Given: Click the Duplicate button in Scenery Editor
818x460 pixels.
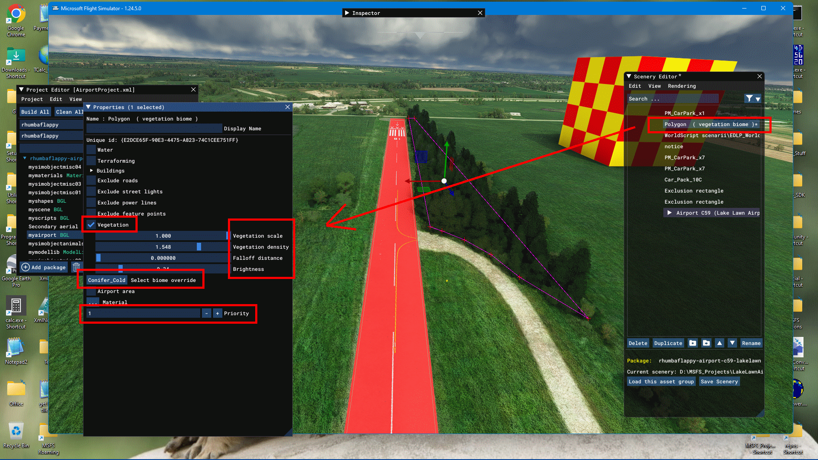Looking at the screenshot, I should [x=668, y=343].
